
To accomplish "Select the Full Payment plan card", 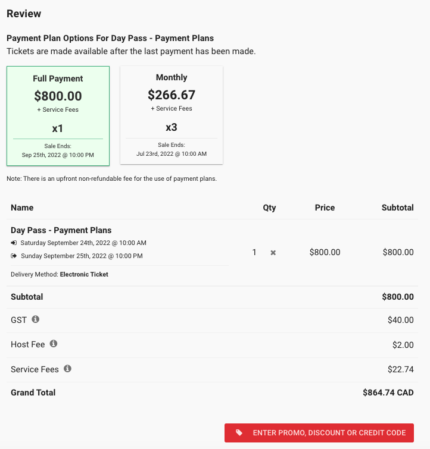I will [x=58, y=116].
